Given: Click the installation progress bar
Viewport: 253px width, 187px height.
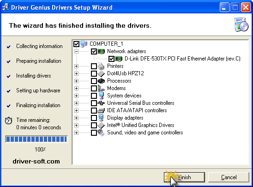Looking at the screenshot, I should click(x=36, y=139).
